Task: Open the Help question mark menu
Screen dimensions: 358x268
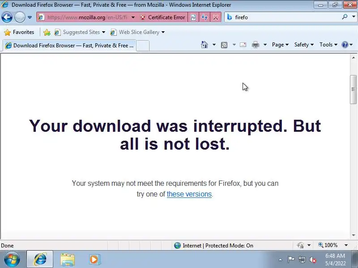Action: tap(347, 45)
